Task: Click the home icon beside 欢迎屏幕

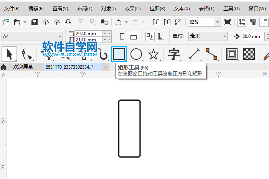Action: [3, 67]
